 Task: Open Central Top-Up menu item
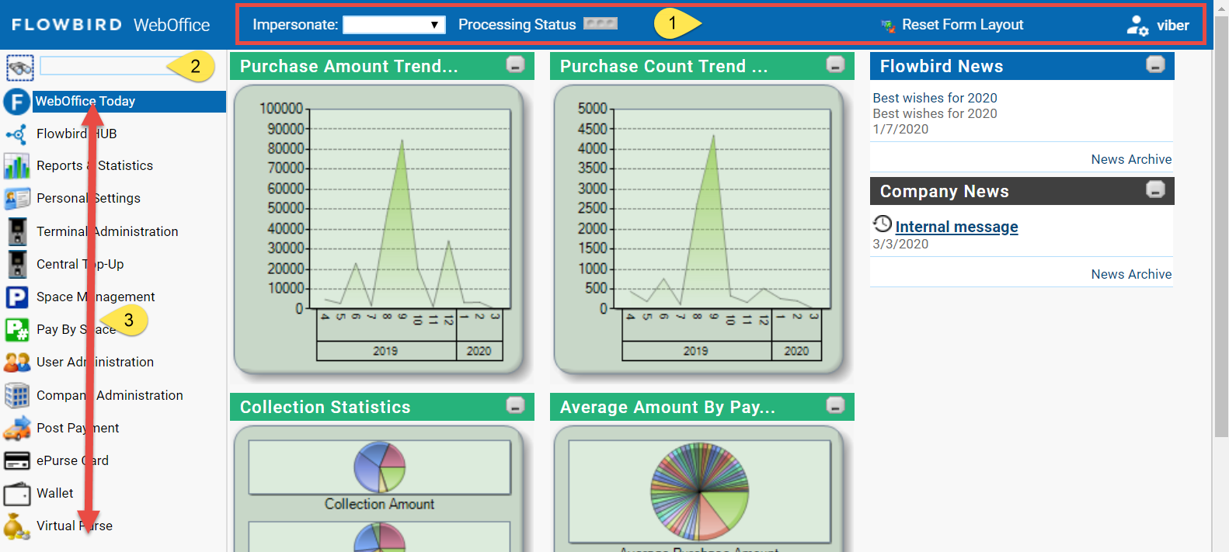coord(80,264)
